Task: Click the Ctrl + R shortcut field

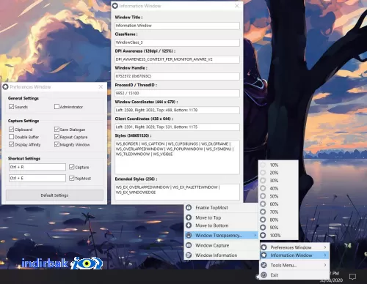Action: (x=37, y=167)
